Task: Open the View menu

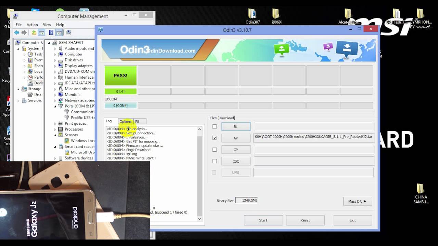Action: pyautogui.click(x=47, y=25)
